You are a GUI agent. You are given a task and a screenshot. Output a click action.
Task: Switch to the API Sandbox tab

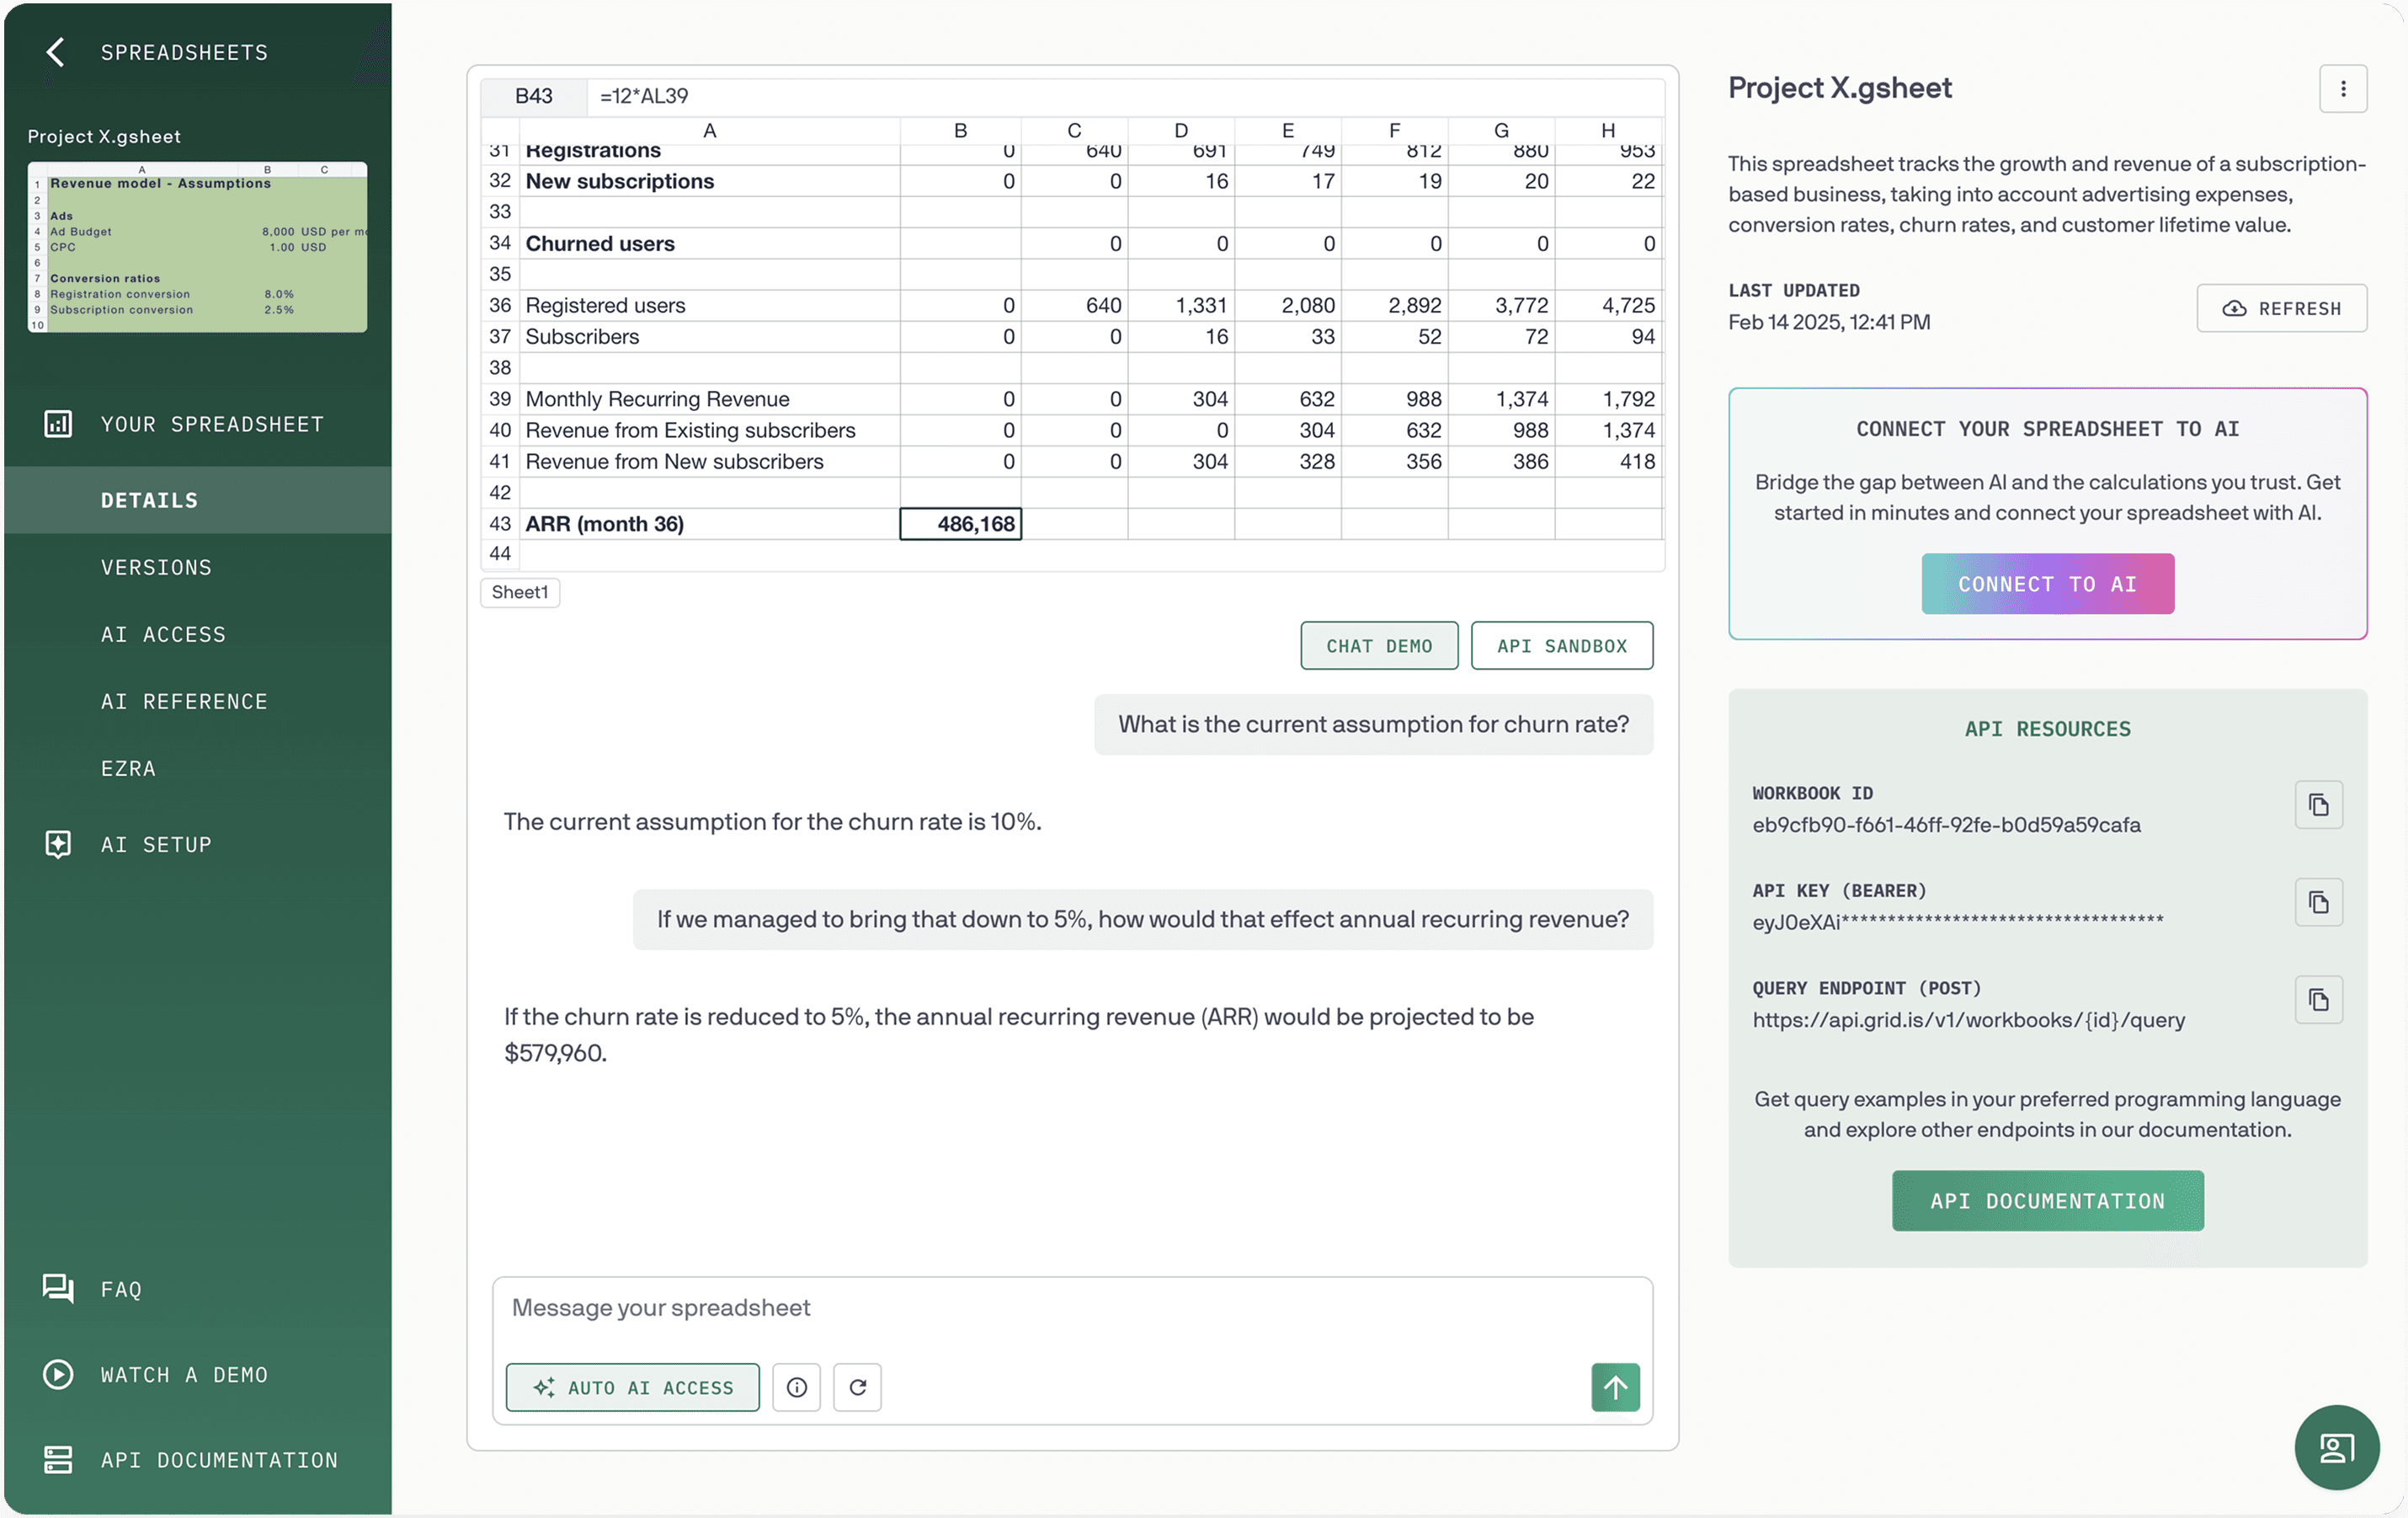click(1561, 646)
